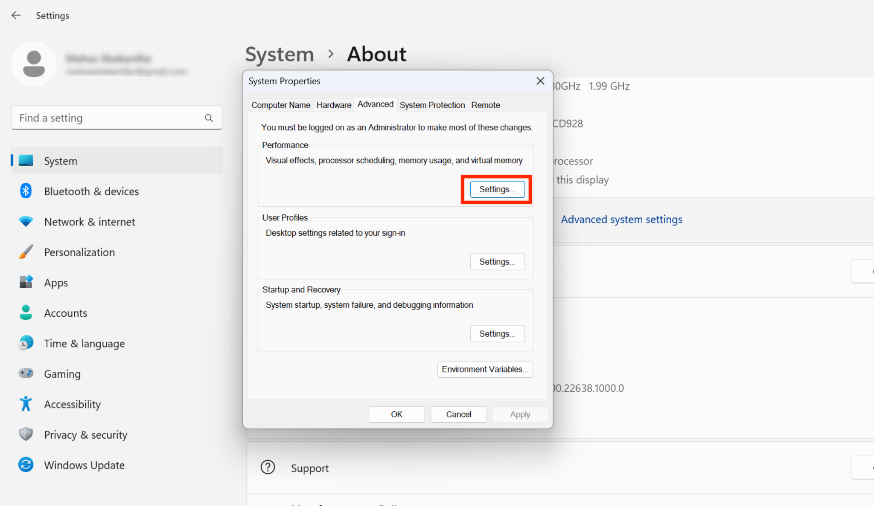
Task: Open the System Protection tab
Action: click(432, 105)
